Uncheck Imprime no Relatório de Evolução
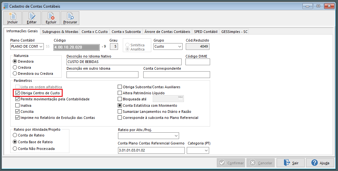This screenshot has height=171, width=338. (x=18, y=118)
